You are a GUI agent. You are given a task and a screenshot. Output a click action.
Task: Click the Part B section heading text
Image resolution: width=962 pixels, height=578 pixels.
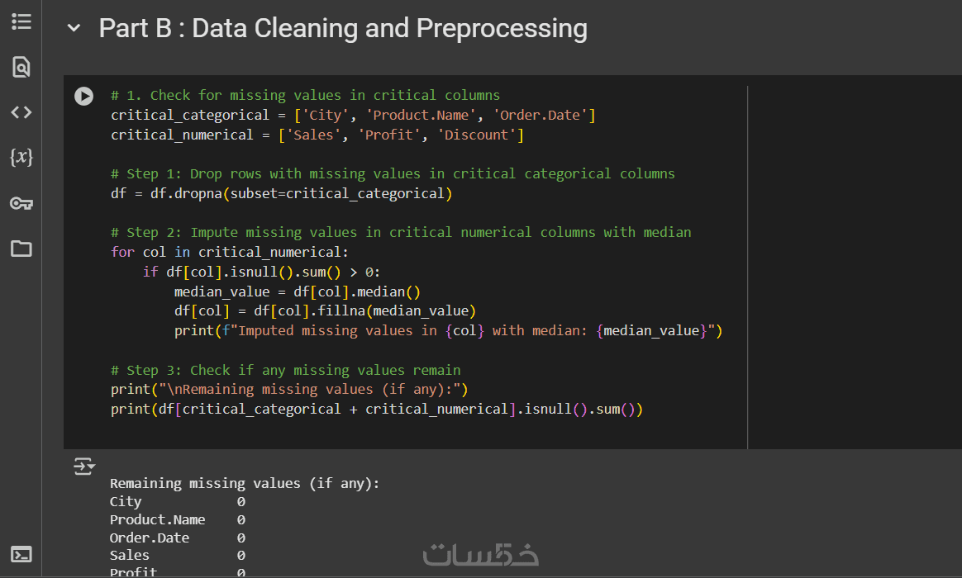pos(343,28)
